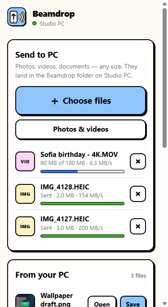This screenshot has height=307, width=168.
Task: Remove IMG_4127.HEIC from the list
Action: (138, 226)
